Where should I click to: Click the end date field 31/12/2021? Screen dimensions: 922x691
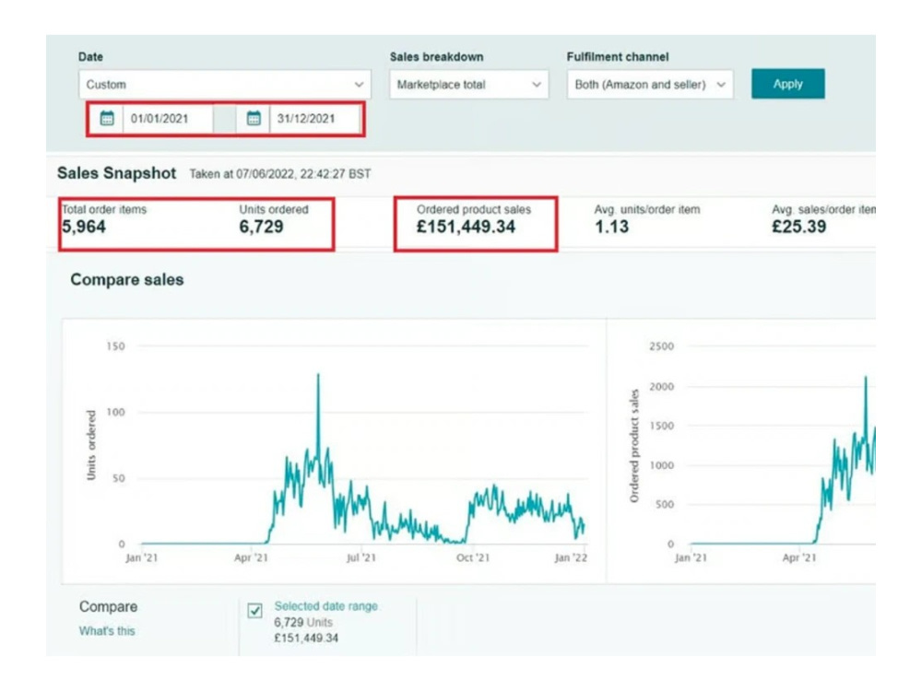314,119
